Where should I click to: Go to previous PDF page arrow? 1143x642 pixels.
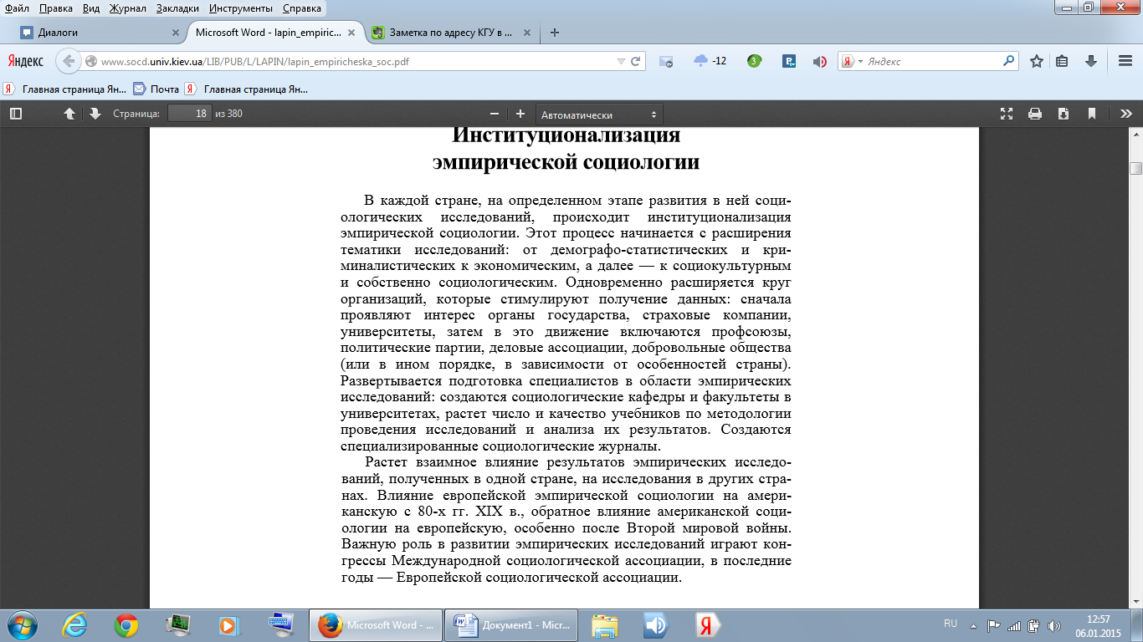70,114
